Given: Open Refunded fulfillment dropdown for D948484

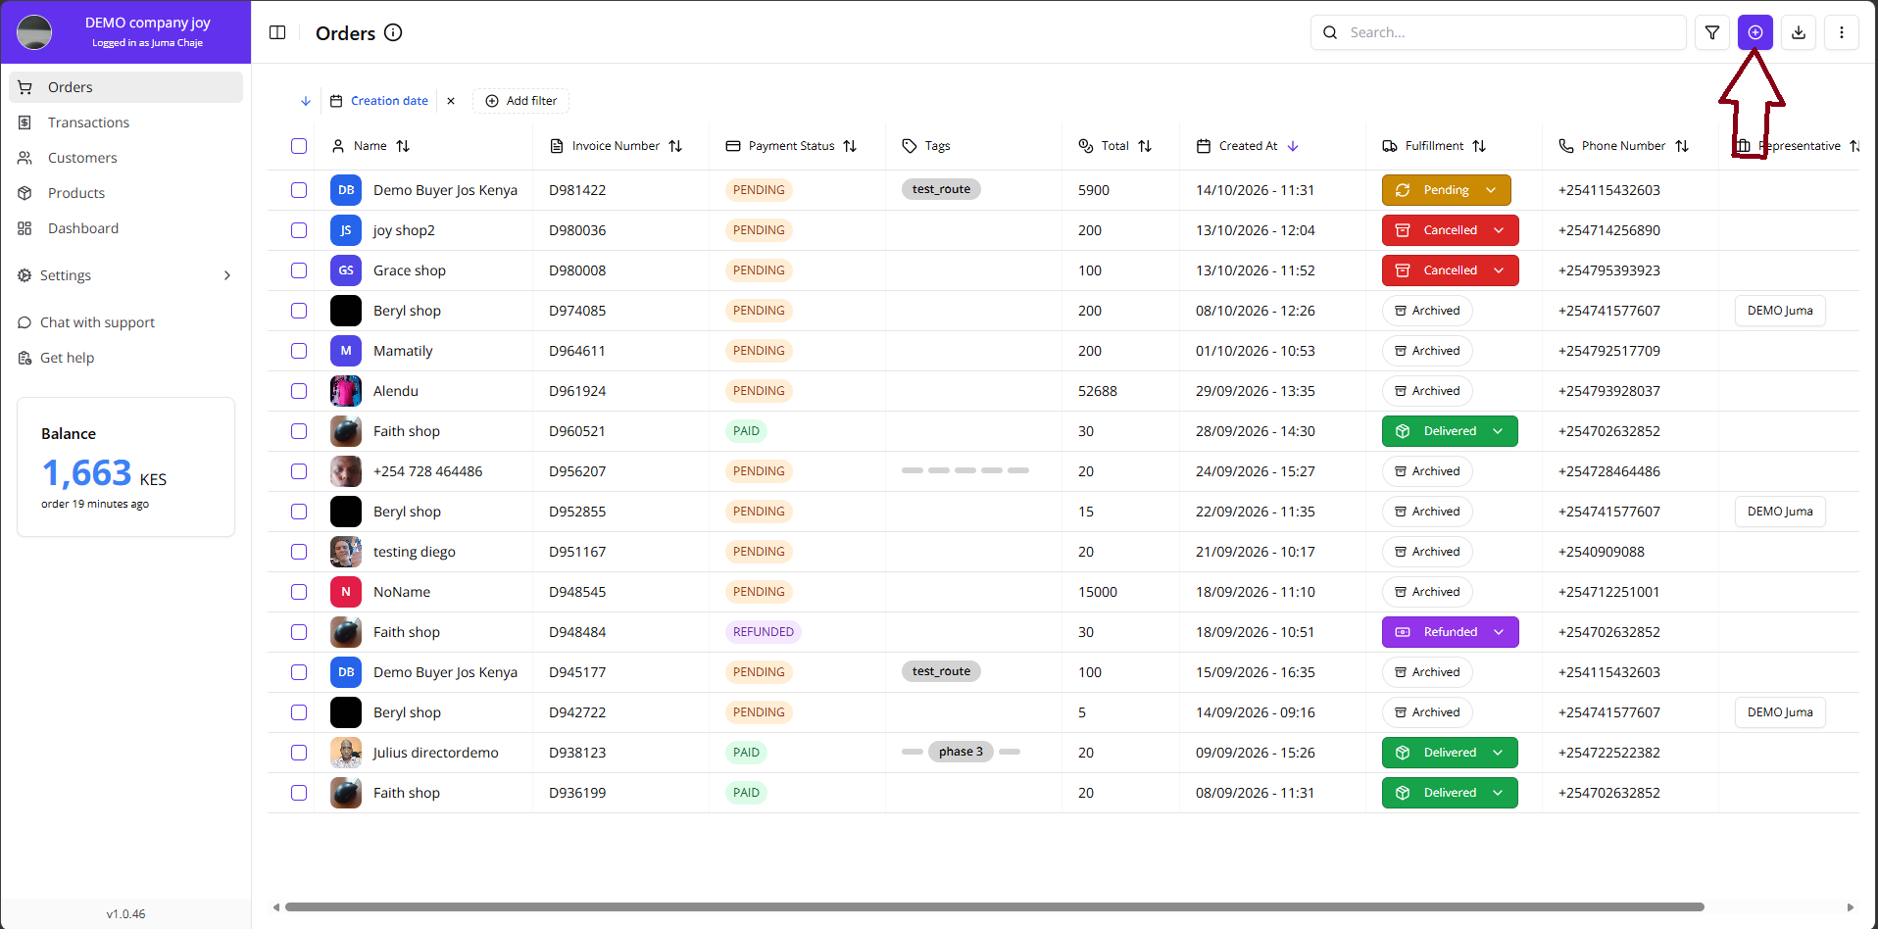Looking at the screenshot, I should coord(1451,632).
